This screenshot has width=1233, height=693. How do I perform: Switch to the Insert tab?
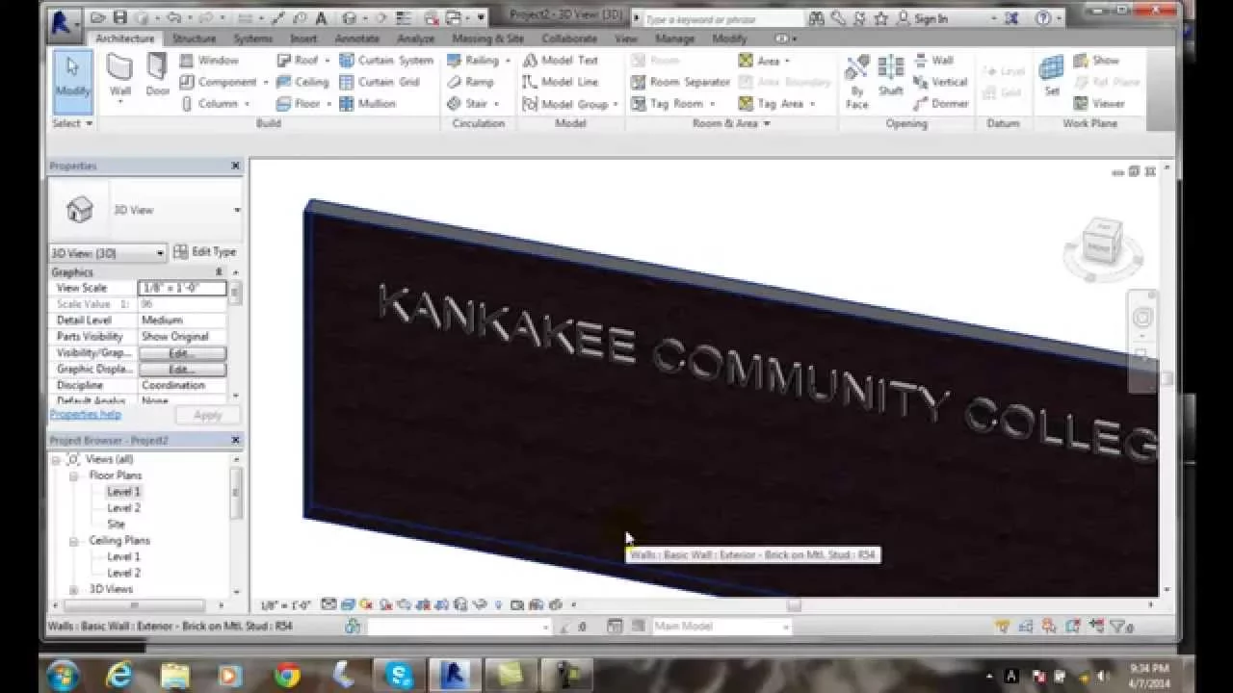click(303, 38)
